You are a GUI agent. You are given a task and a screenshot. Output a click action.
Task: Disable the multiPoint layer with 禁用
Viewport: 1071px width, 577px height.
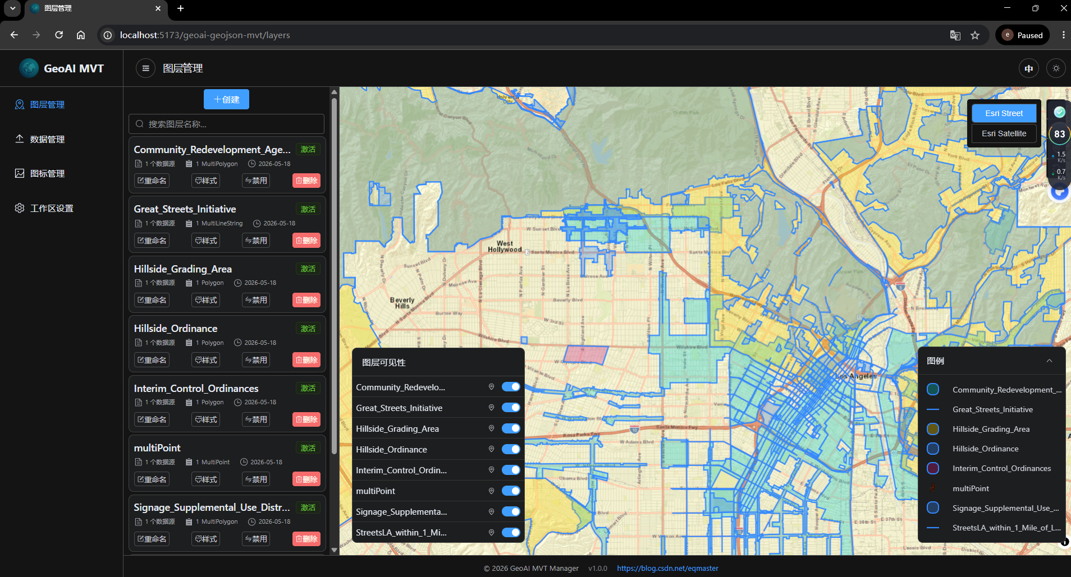click(256, 479)
